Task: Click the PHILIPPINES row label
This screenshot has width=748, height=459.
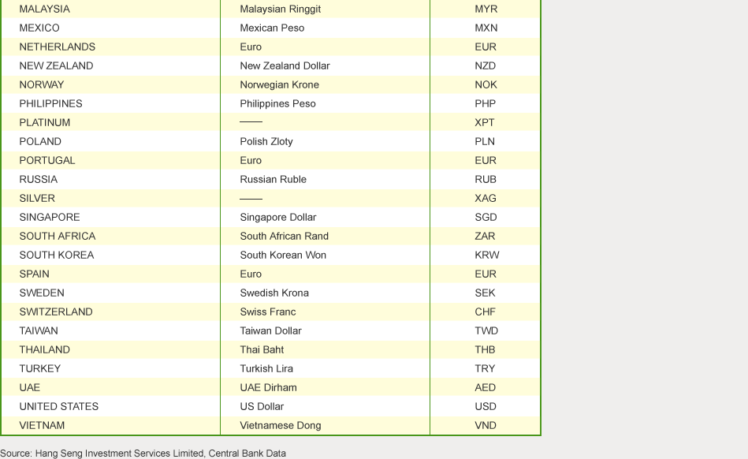Action: click(50, 103)
